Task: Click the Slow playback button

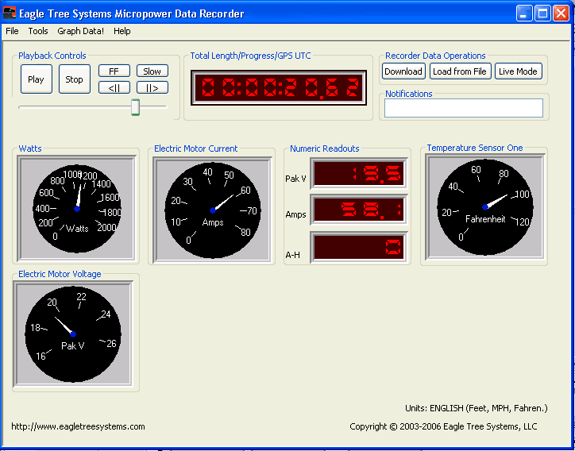Action: 152,71
